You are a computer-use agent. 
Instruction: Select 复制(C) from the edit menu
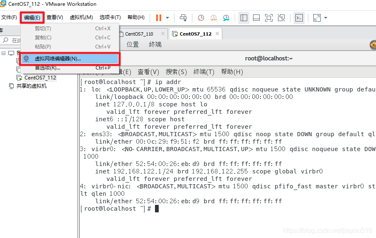(x=70, y=38)
